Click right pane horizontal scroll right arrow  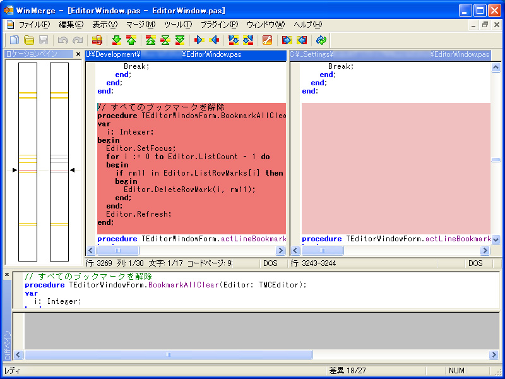tap(485, 250)
